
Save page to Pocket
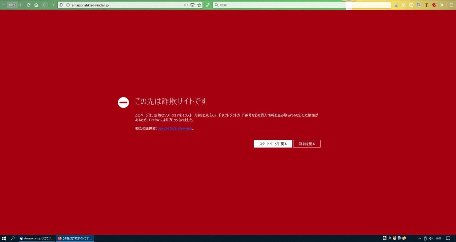pyautogui.click(x=192, y=5)
